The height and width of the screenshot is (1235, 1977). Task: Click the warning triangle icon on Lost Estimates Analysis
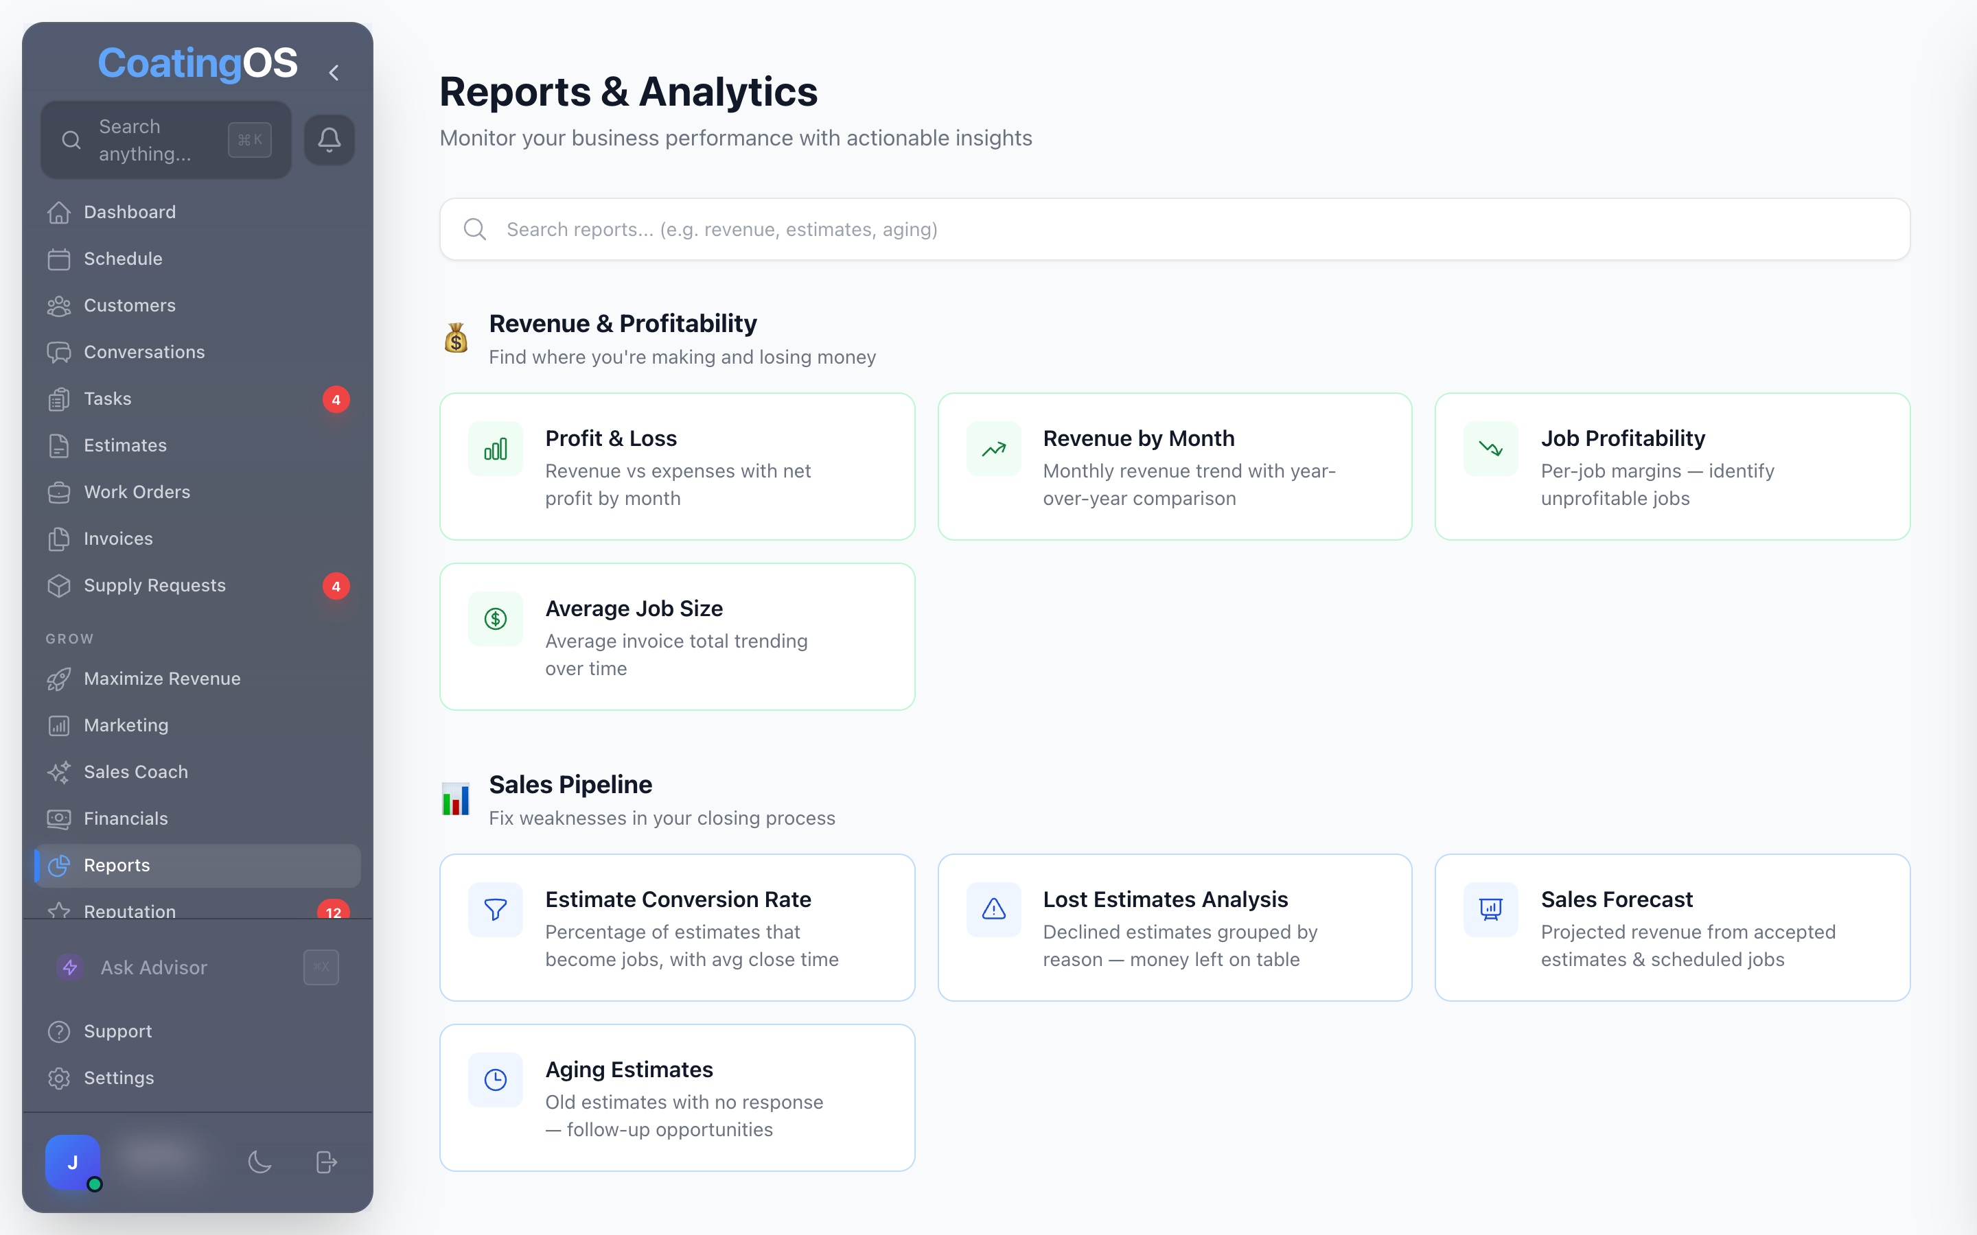993,910
